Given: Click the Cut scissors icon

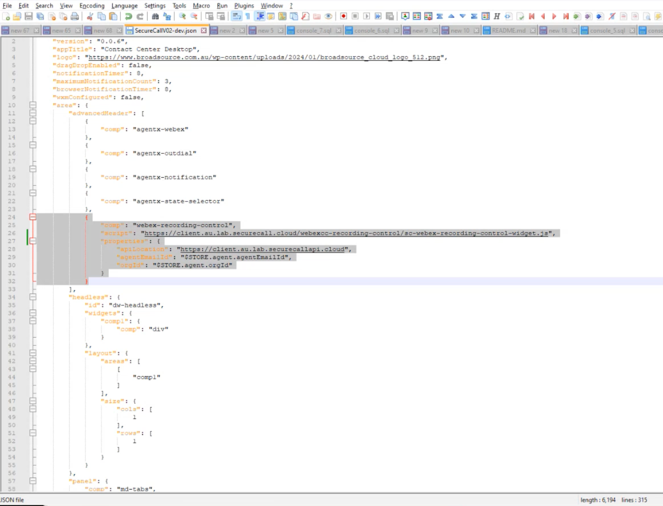Looking at the screenshot, I should tap(90, 16).
